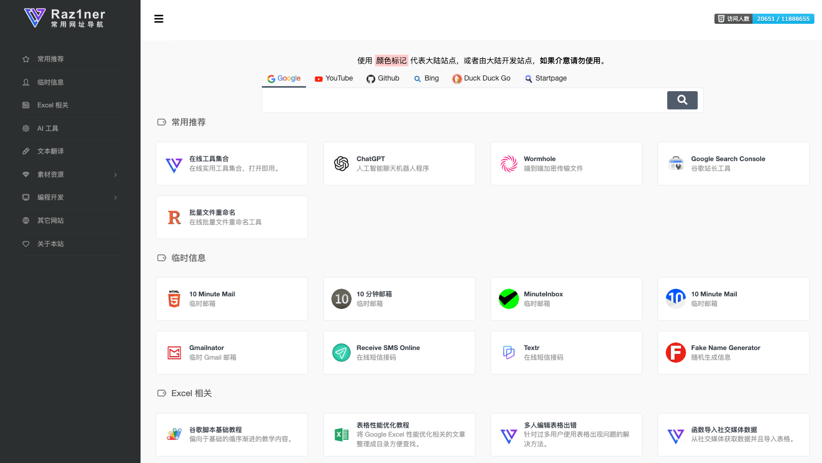Click the 临时信息 section heading
Image resolution: width=822 pixels, height=463 pixels.
pos(189,258)
